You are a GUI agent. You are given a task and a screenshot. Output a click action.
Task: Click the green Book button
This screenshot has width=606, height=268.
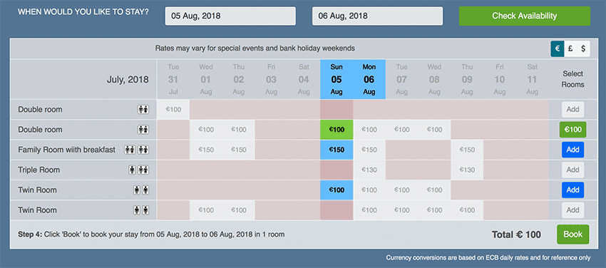572,234
